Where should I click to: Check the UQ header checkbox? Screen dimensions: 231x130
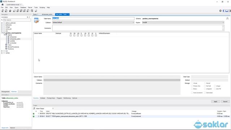pyautogui.click(x=78, y=35)
